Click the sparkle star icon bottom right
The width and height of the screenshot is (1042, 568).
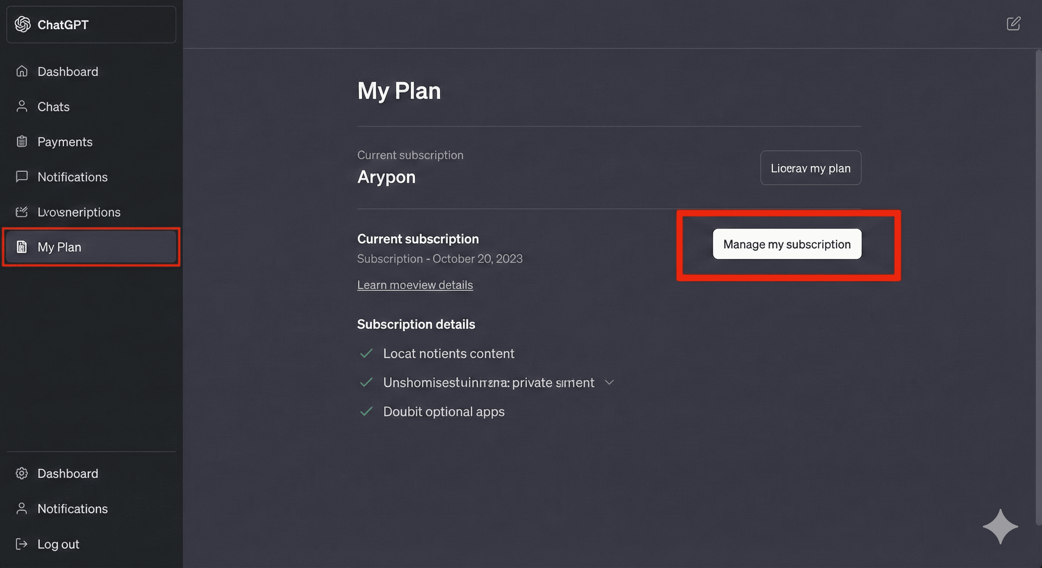point(1000,526)
